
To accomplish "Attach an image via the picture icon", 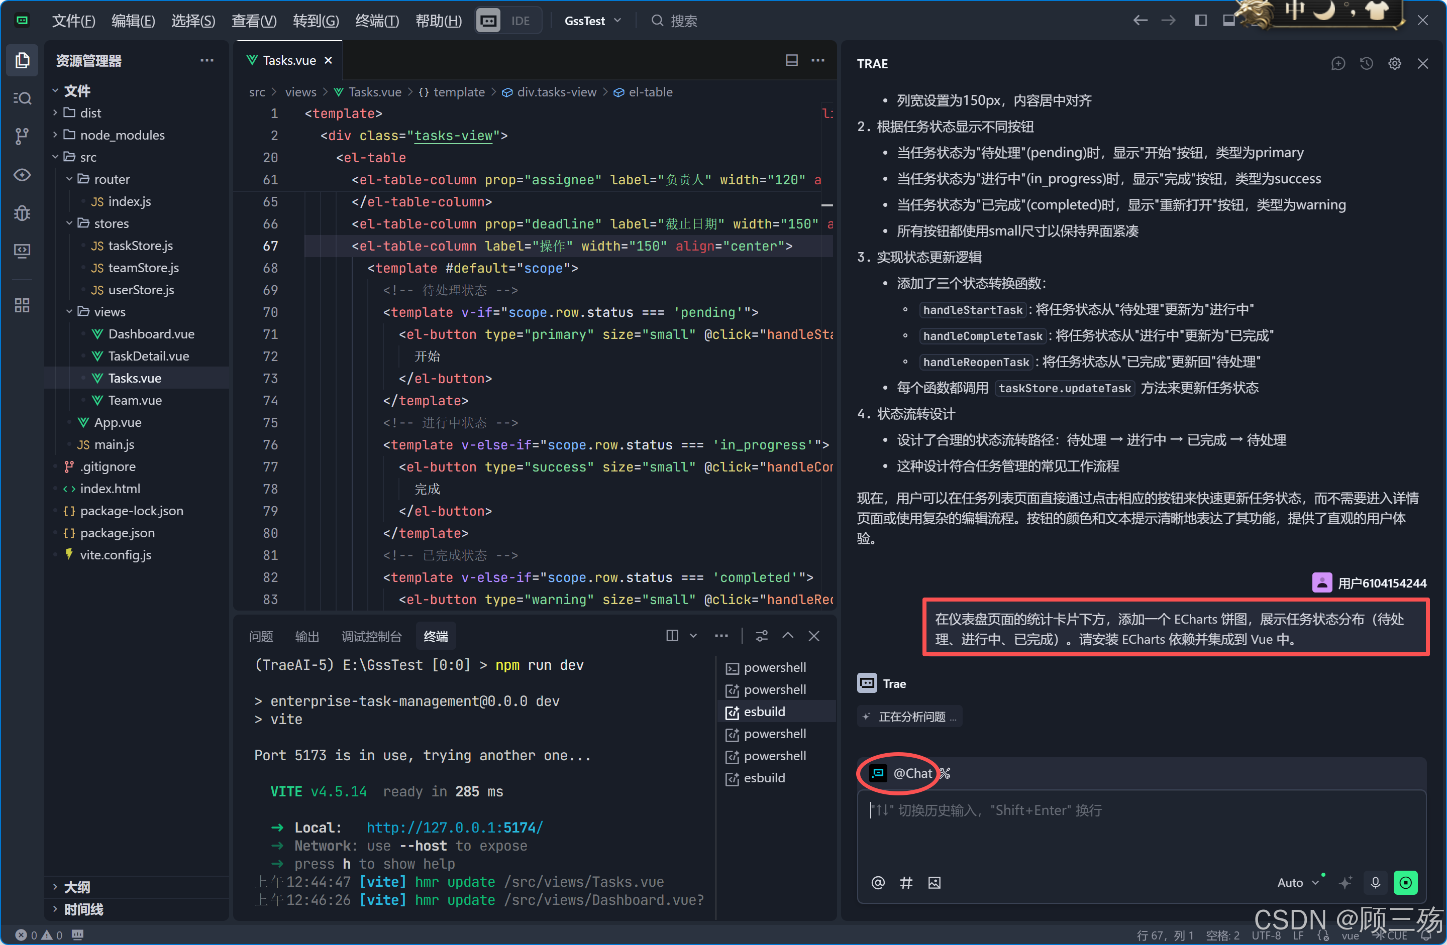I will pos(934,882).
